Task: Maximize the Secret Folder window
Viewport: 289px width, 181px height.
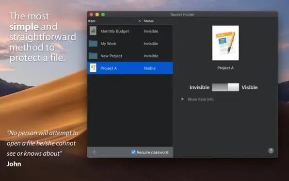Action: click(103, 15)
